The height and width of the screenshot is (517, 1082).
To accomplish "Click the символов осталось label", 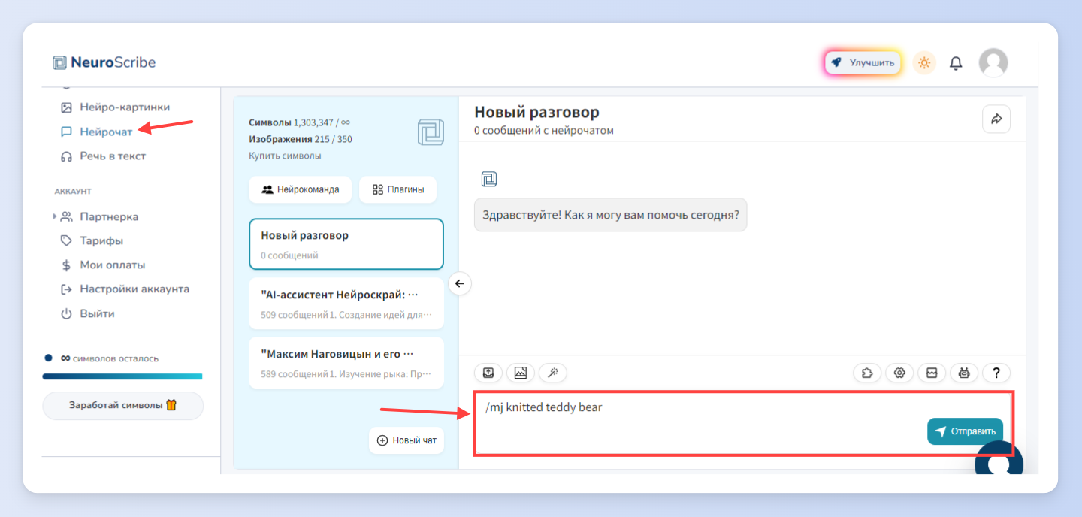I will (x=110, y=358).
